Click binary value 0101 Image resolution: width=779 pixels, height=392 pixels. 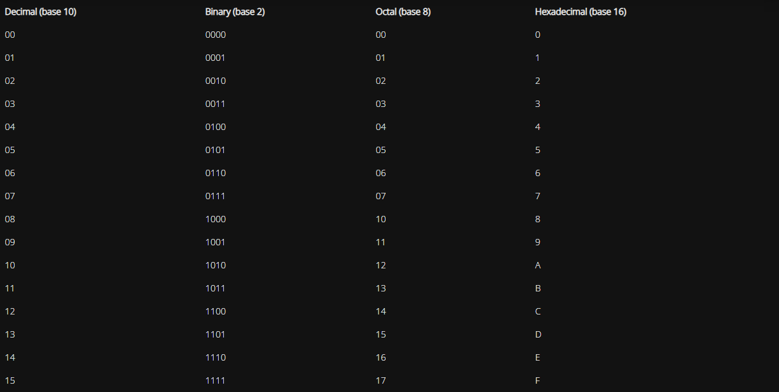pos(216,150)
